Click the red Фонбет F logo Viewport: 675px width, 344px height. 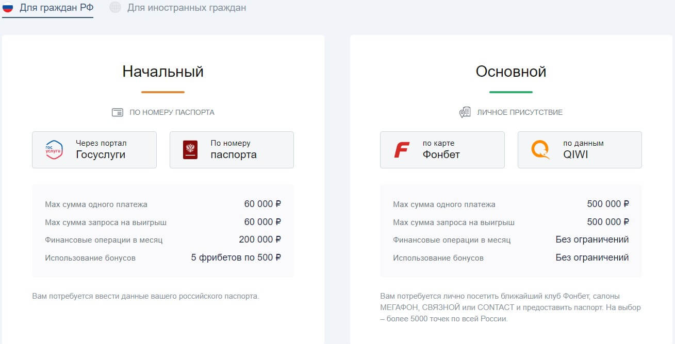pos(401,150)
